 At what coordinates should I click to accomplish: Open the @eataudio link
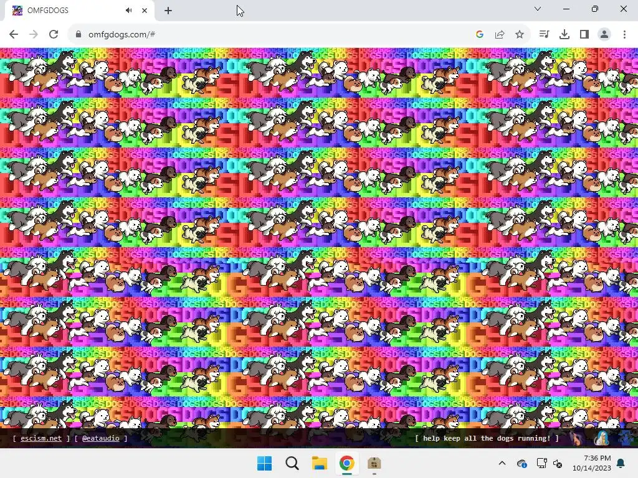tap(100, 439)
